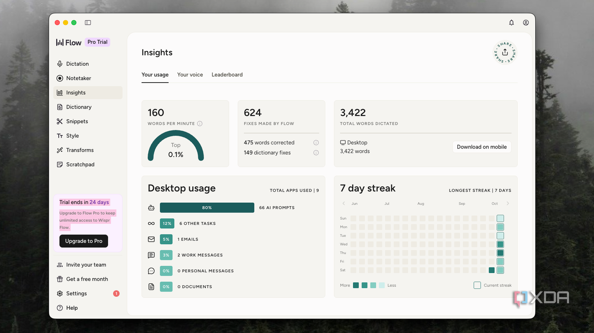
Task: Open Dictation in the sidebar
Action: 88,64
